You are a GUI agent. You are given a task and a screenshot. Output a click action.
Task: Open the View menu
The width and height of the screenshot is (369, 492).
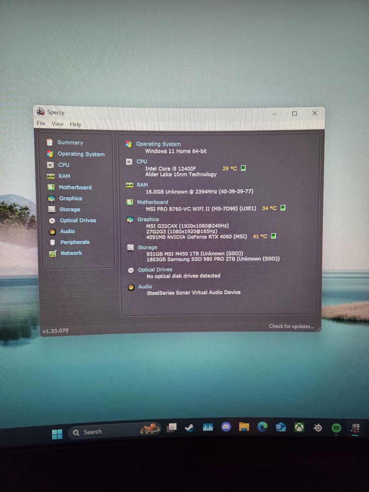point(57,124)
